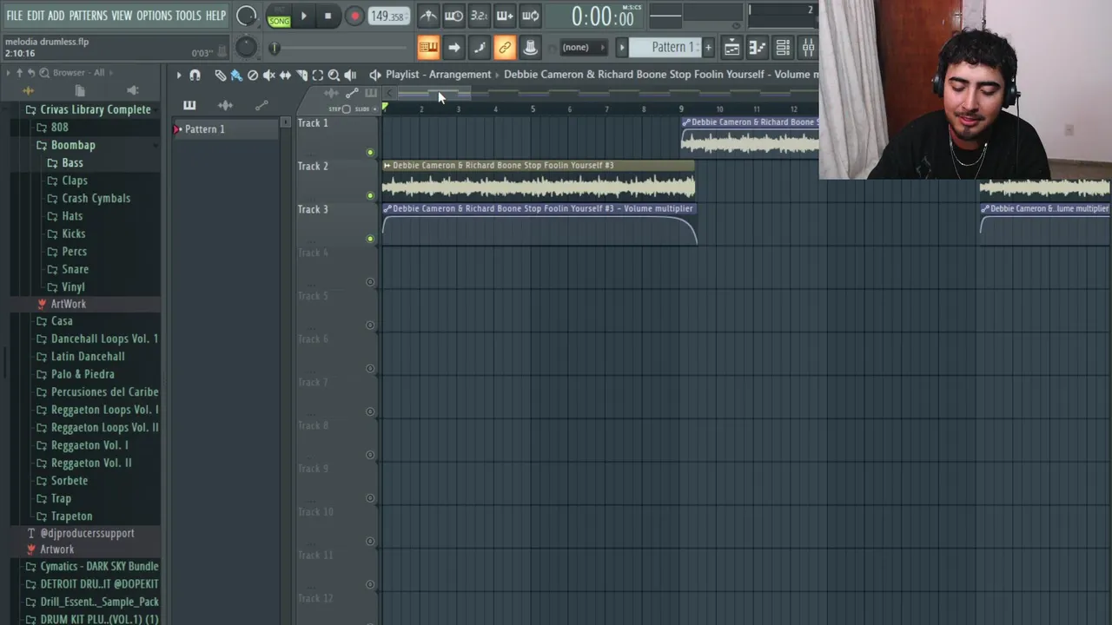The image size is (1112, 625).
Task: Select the Mute tool
Action: point(268,76)
